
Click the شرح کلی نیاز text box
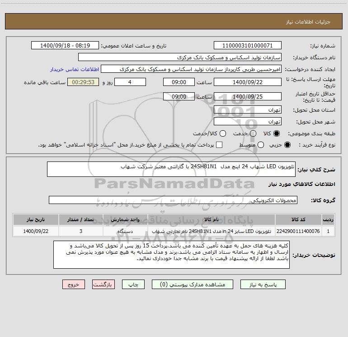coord(171,169)
